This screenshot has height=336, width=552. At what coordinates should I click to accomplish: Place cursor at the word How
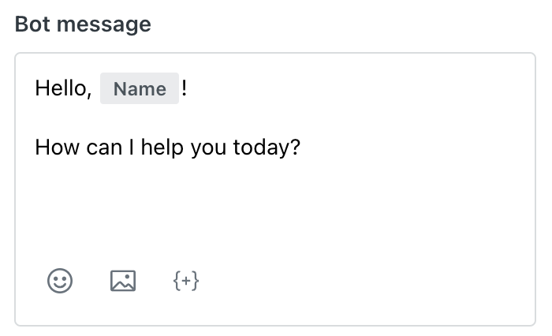click(57, 147)
